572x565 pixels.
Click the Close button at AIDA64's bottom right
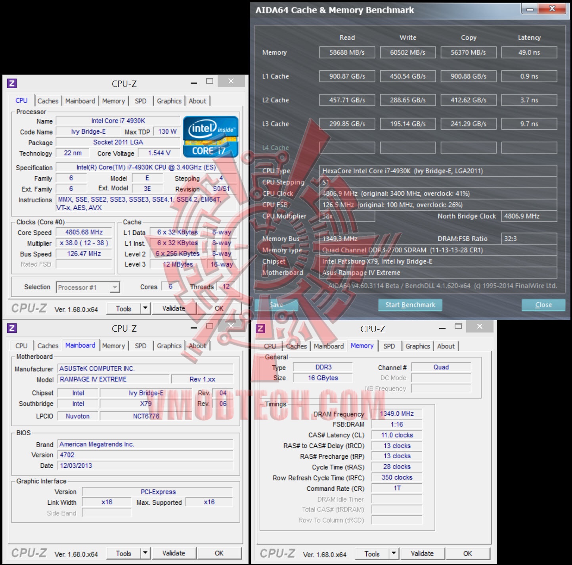coord(543,305)
